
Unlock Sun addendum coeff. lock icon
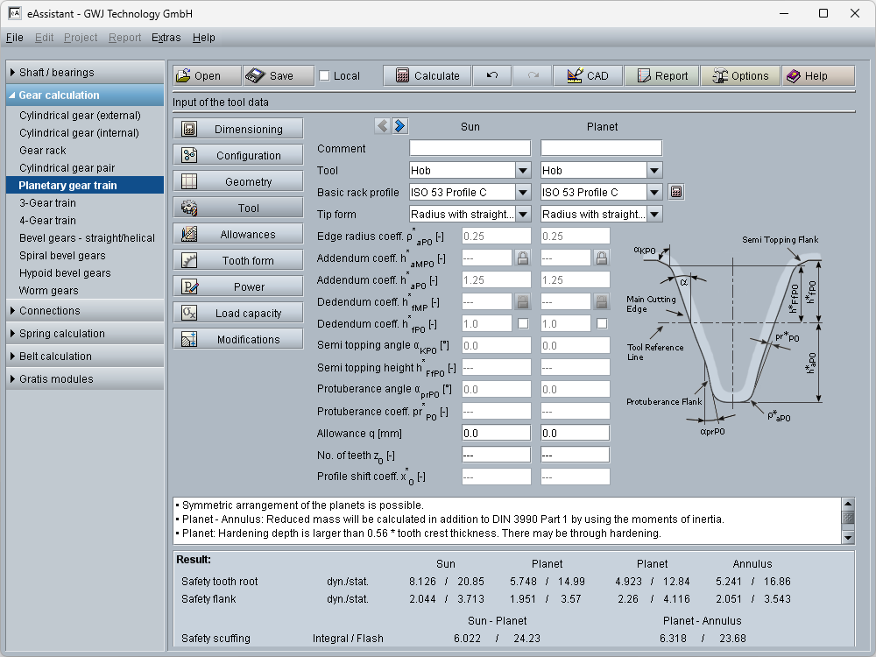[x=523, y=258]
